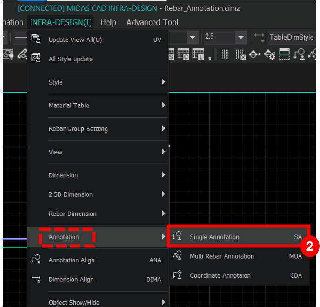The height and width of the screenshot is (307, 320).
Task: Choose Multi Rebar Annotation entry
Action: [239, 256]
